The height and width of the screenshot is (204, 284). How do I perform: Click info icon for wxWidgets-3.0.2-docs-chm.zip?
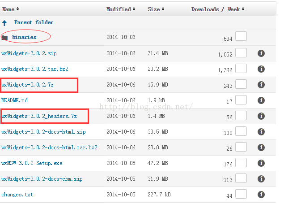coord(261,179)
